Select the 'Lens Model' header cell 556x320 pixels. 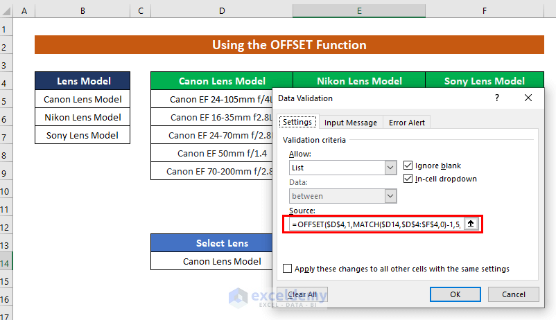[x=82, y=81]
